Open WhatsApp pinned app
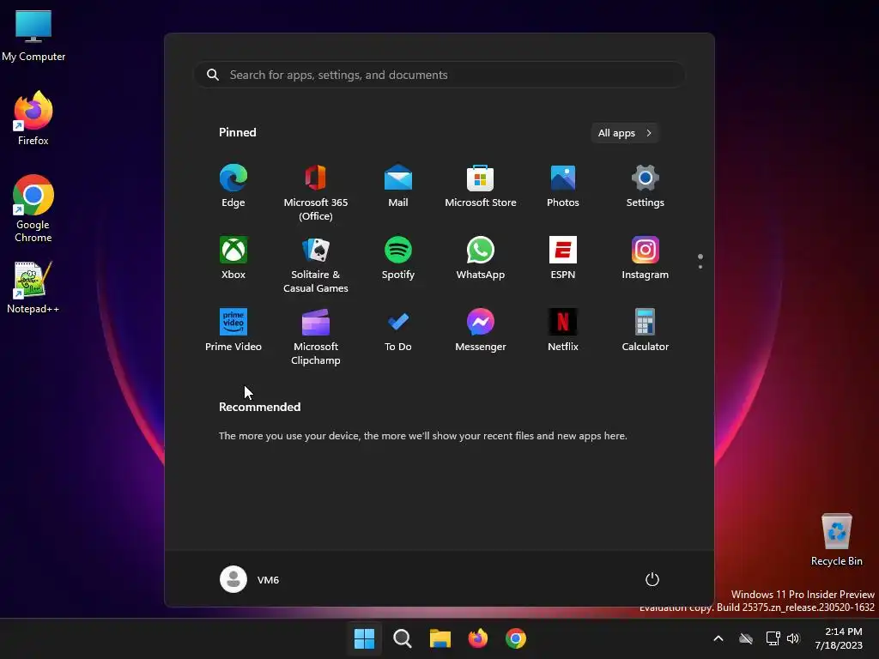The height and width of the screenshot is (659, 879). point(481,257)
